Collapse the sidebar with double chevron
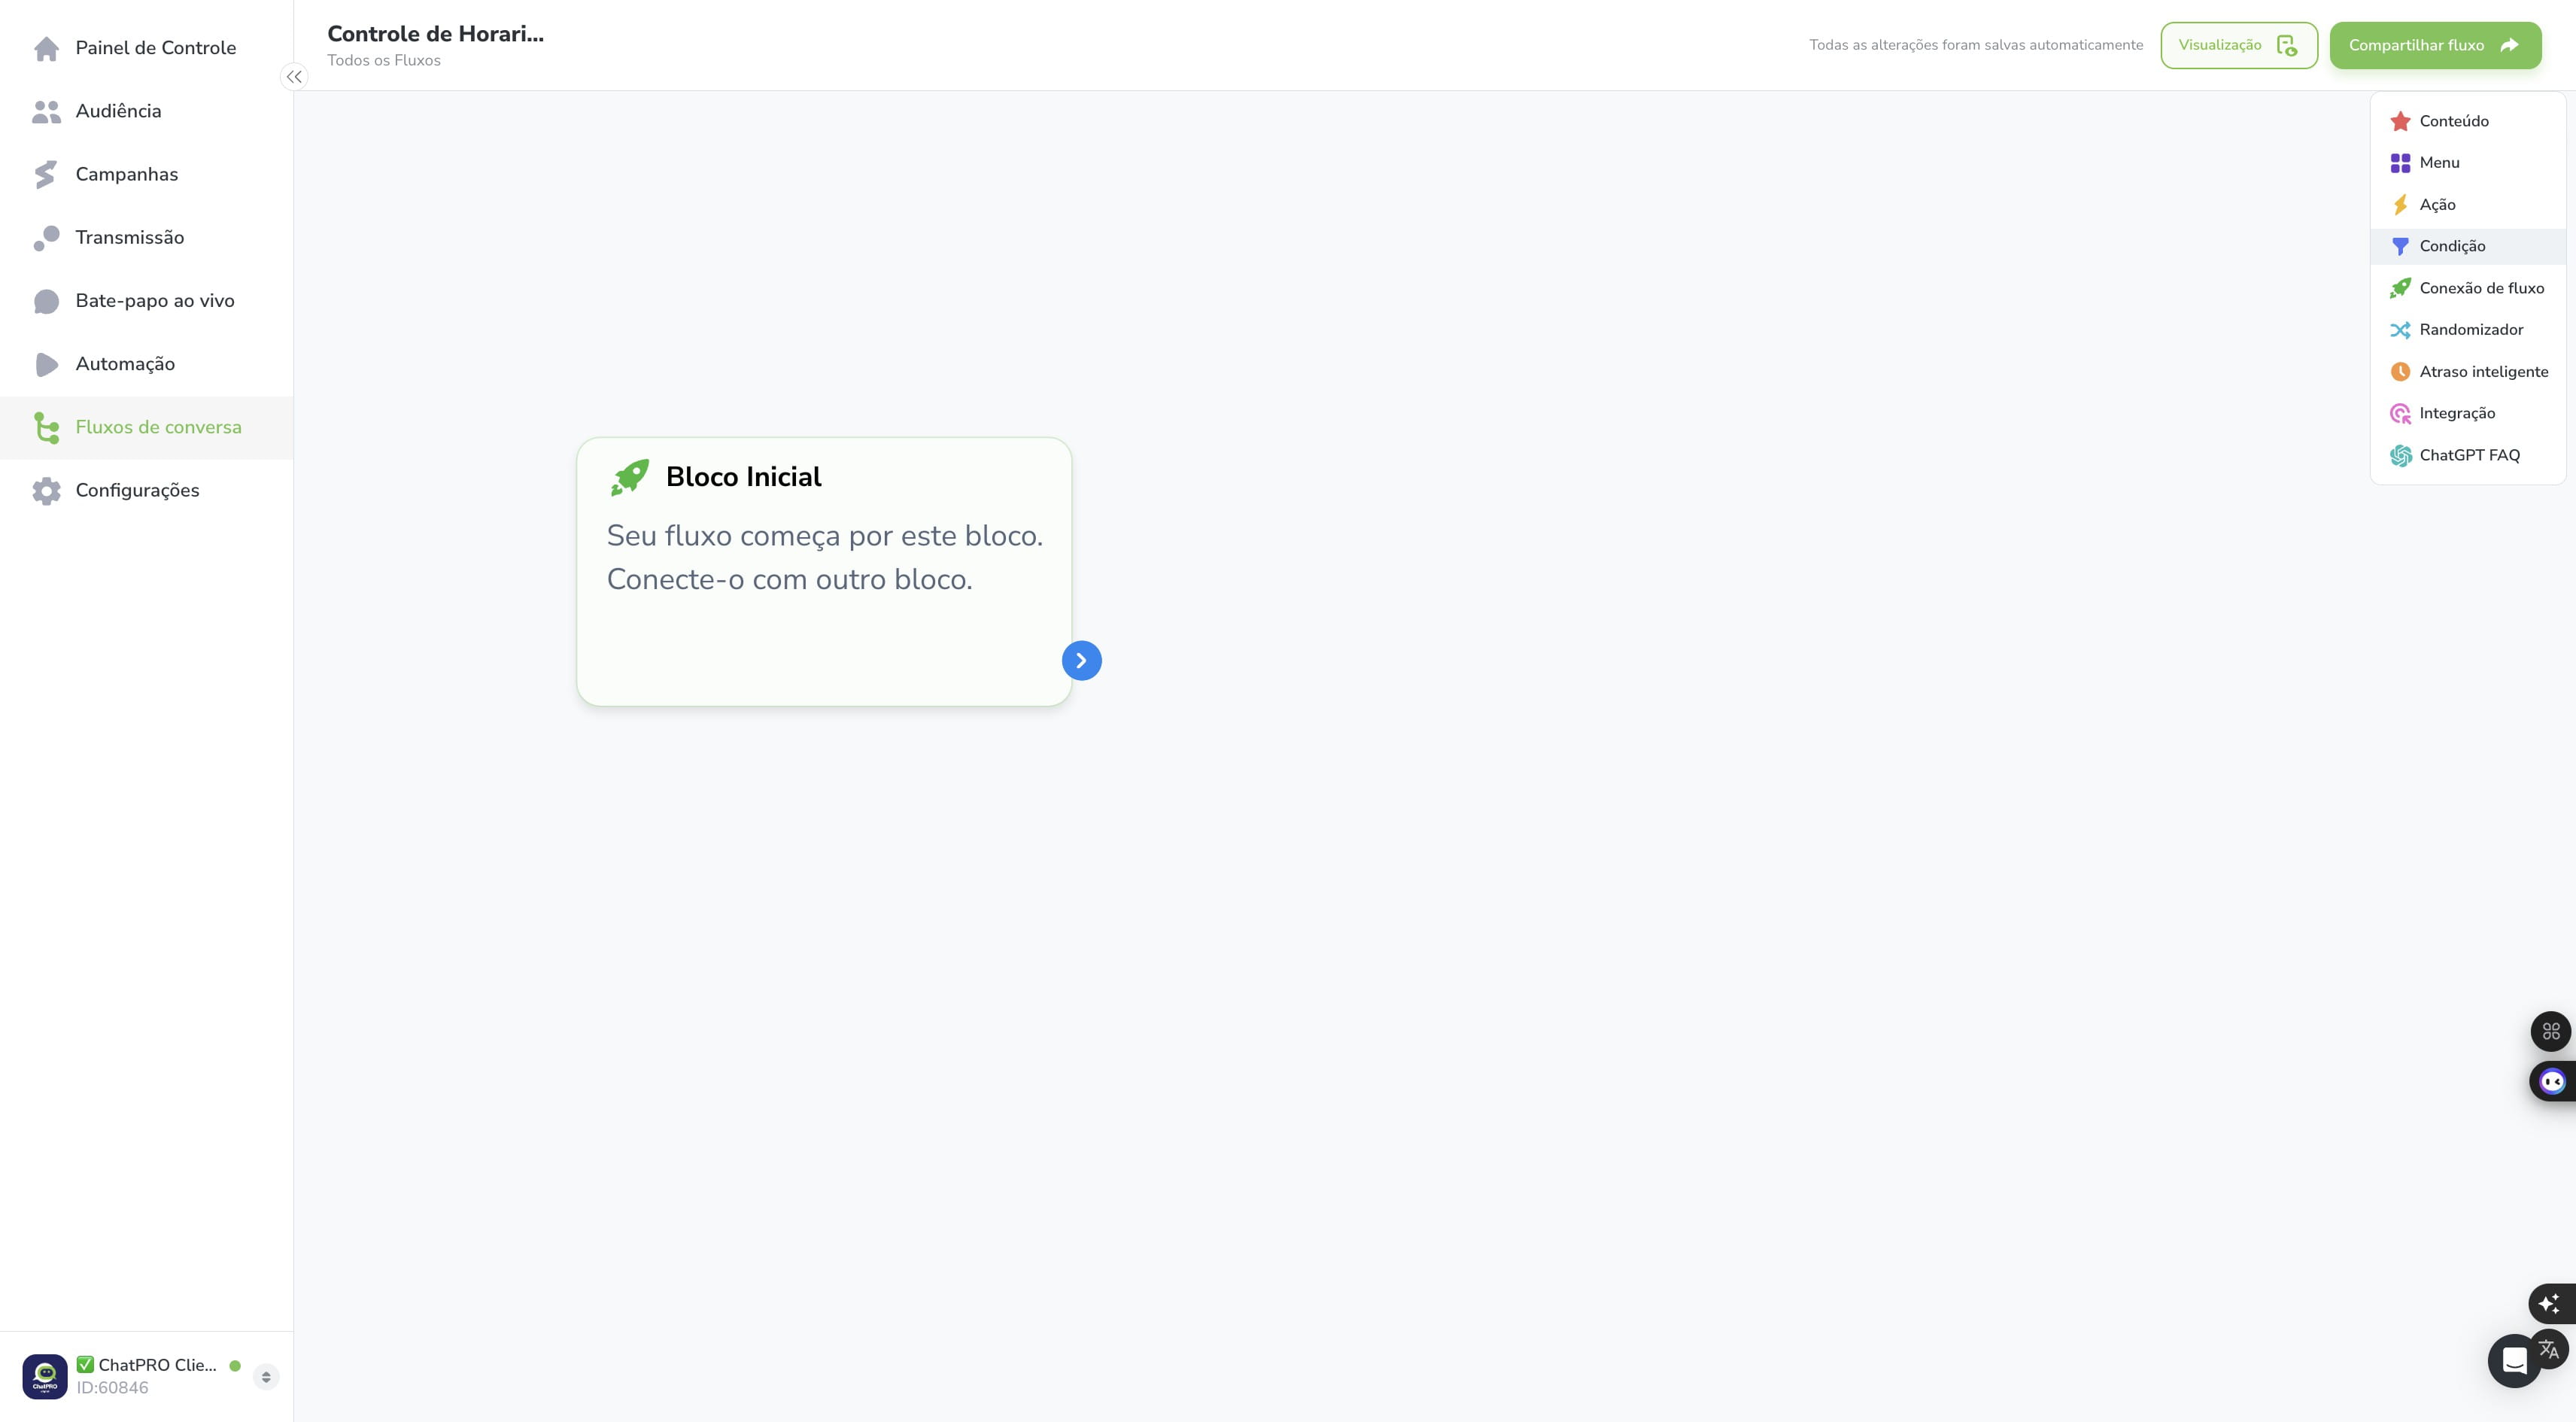This screenshot has width=2576, height=1422. (x=294, y=77)
